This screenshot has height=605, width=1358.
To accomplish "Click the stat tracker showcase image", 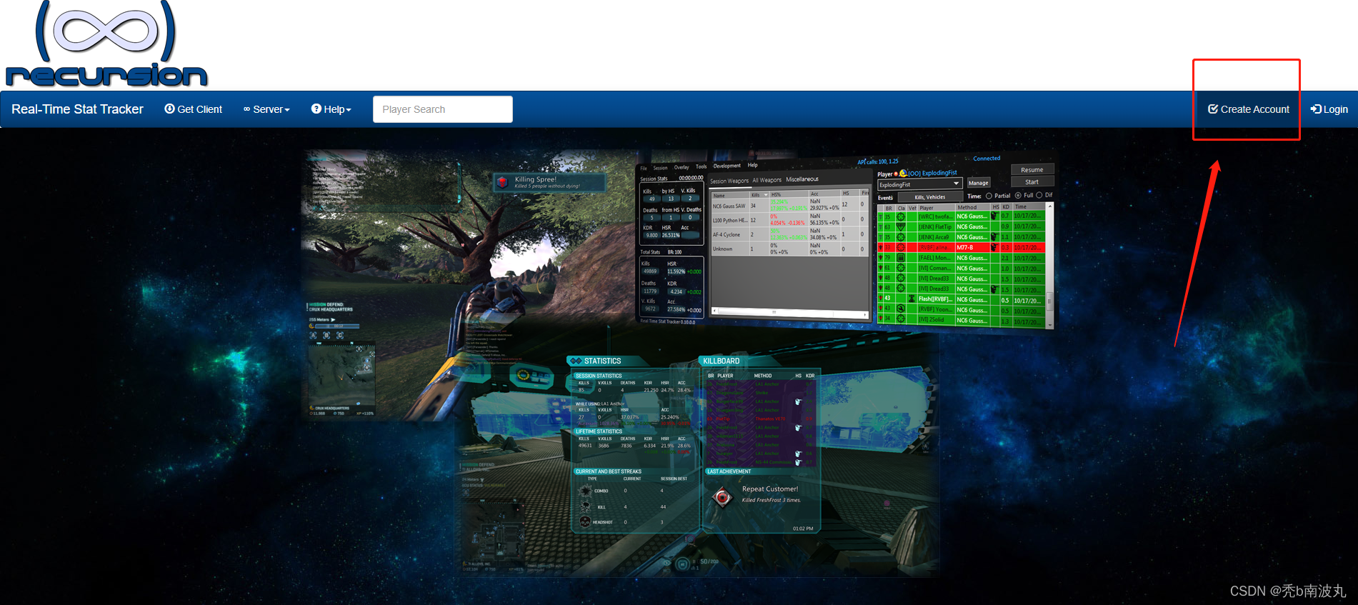I will [x=679, y=364].
